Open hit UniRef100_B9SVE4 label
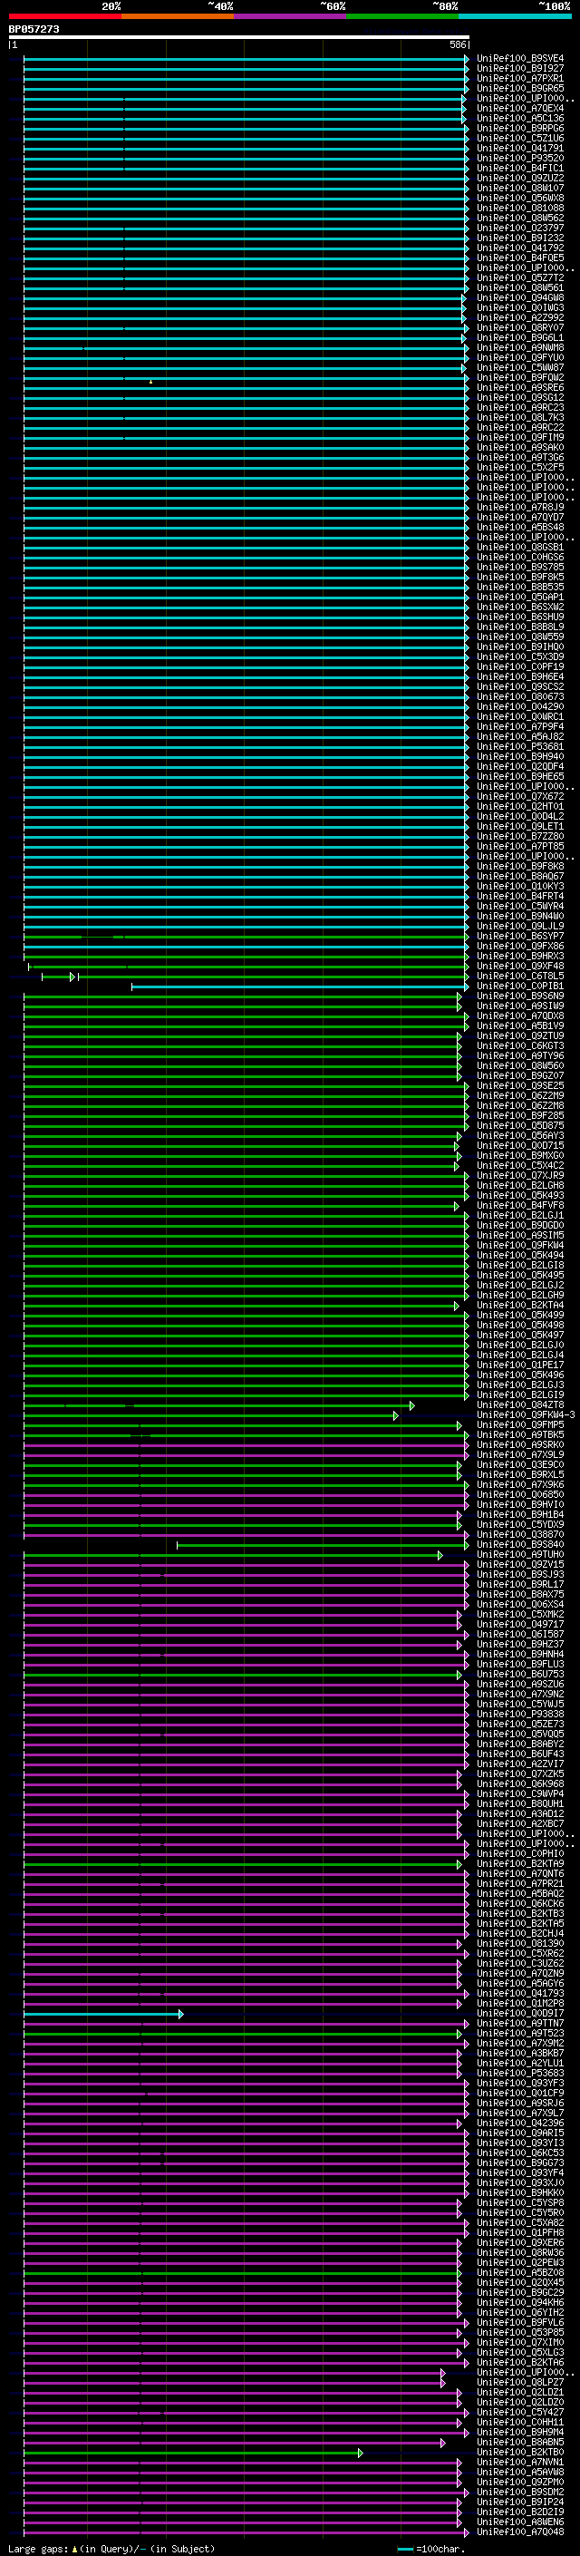 tap(519, 59)
